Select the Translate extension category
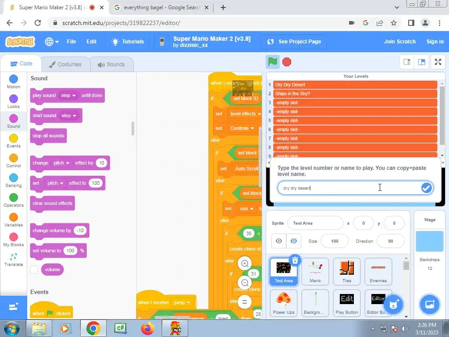This screenshot has height=337, width=449. pyautogui.click(x=14, y=260)
